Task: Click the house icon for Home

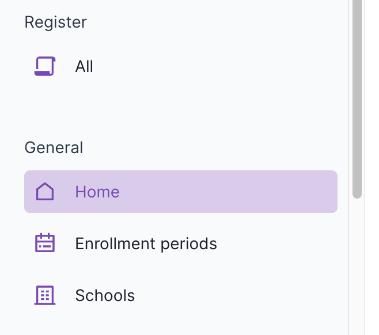Action: [x=44, y=192]
